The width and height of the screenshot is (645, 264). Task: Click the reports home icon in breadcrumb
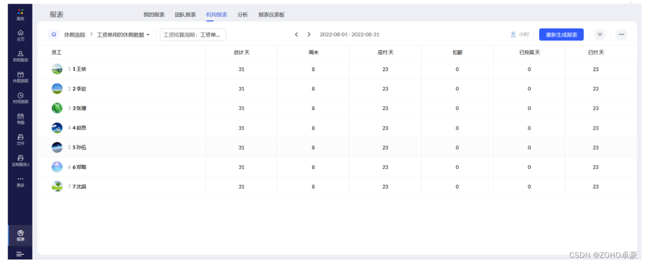coord(54,35)
